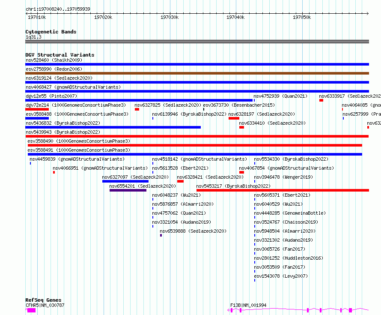Click nsv4518142 (gnomADStructuralVariants) label
The image size is (381, 315).
pos(199,159)
